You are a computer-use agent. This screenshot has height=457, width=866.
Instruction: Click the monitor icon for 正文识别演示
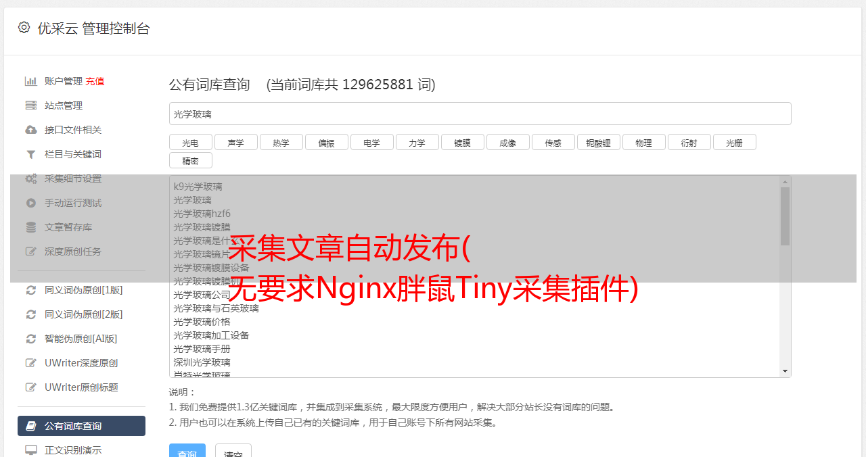(30, 450)
